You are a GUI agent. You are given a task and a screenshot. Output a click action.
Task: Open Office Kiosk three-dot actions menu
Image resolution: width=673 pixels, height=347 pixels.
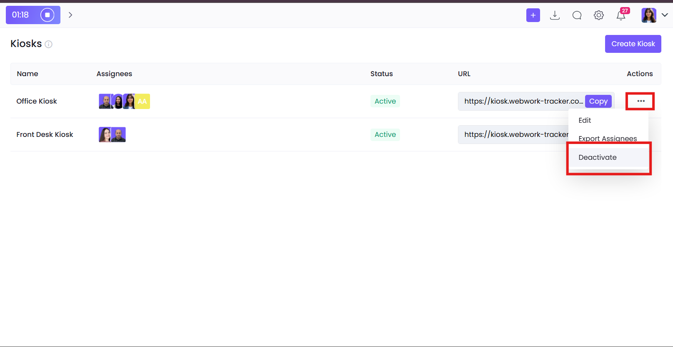[x=640, y=101]
